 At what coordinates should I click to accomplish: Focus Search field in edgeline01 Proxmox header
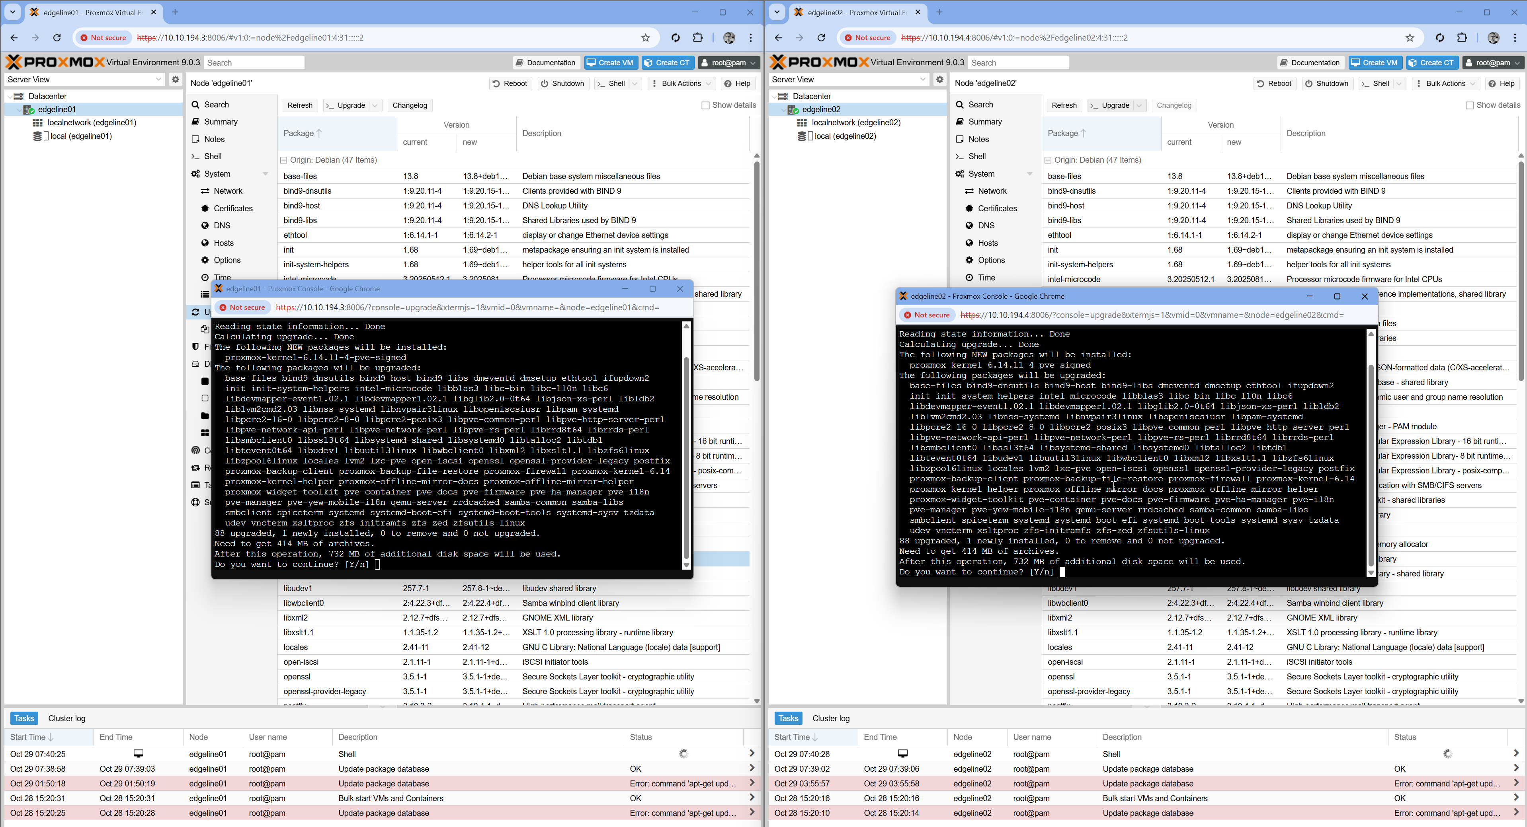click(x=254, y=62)
